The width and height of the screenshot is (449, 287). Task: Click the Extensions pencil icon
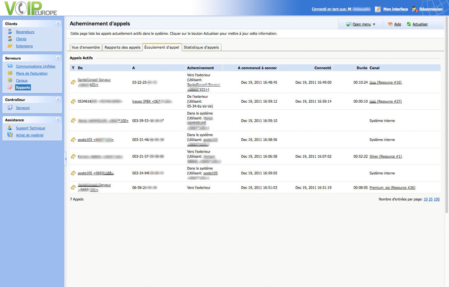coord(10,46)
